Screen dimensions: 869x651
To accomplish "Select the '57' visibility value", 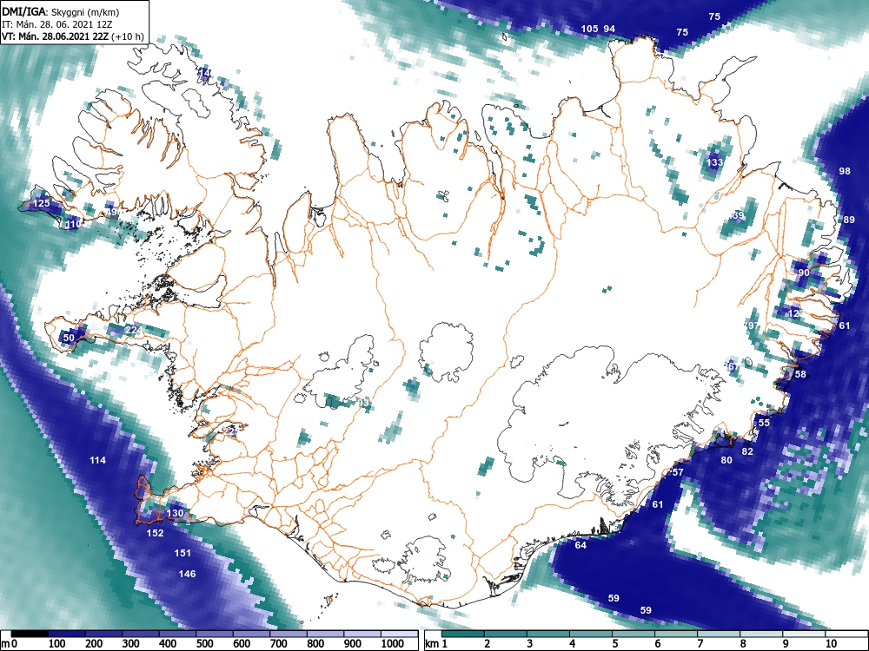I will click(677, 472).
